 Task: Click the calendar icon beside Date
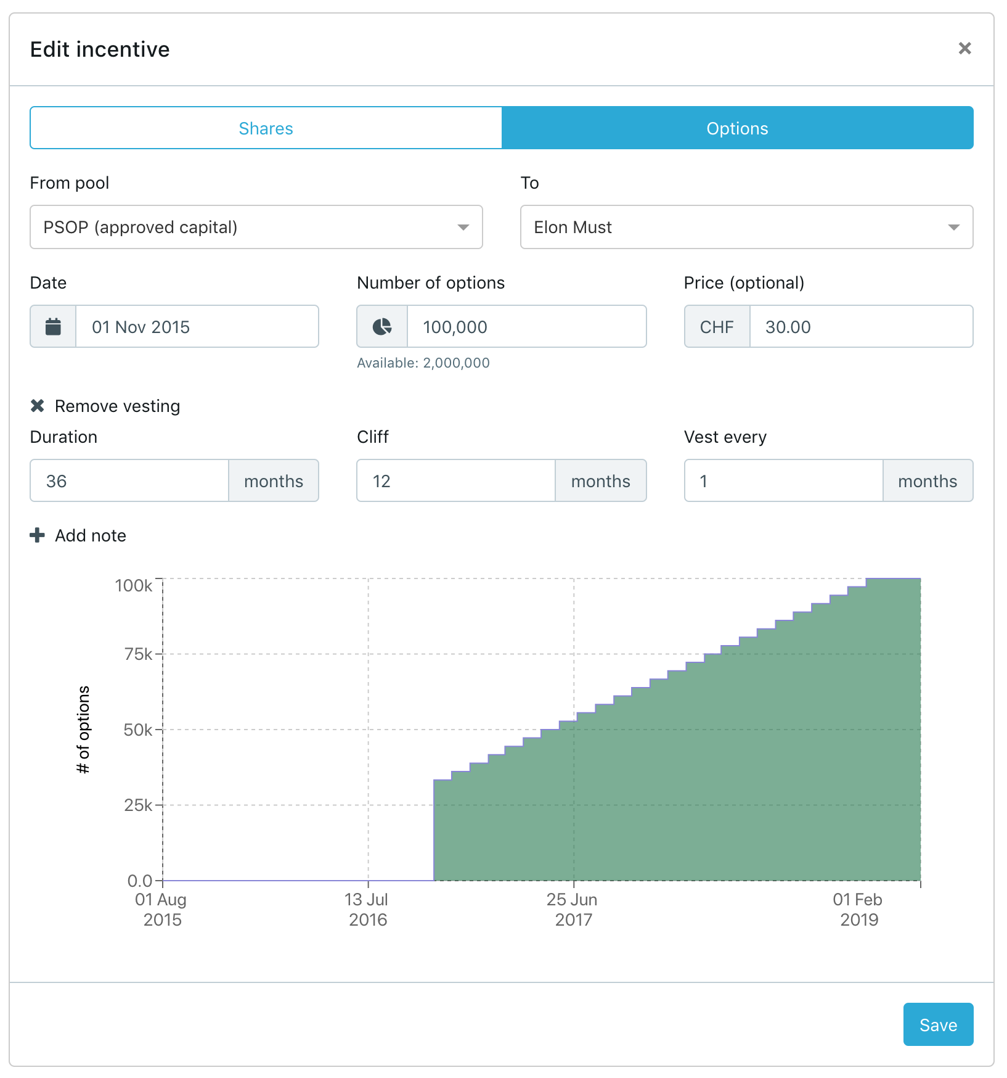pyautogui.click(x=54, y=327)
